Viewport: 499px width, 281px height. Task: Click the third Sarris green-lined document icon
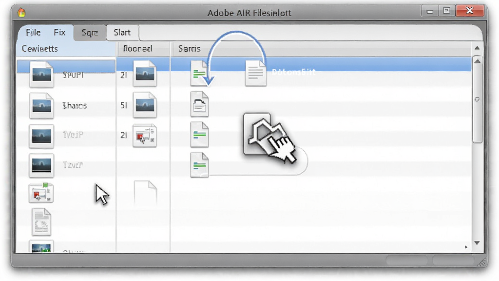coord(199,135)
